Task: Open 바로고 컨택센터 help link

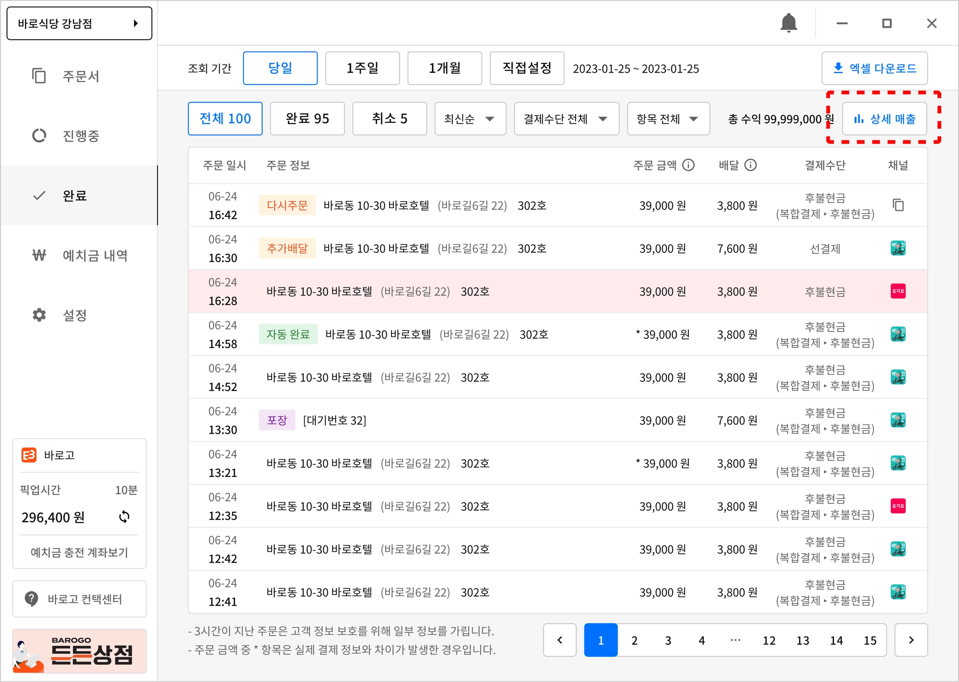Action: click(x=79, y=599)
